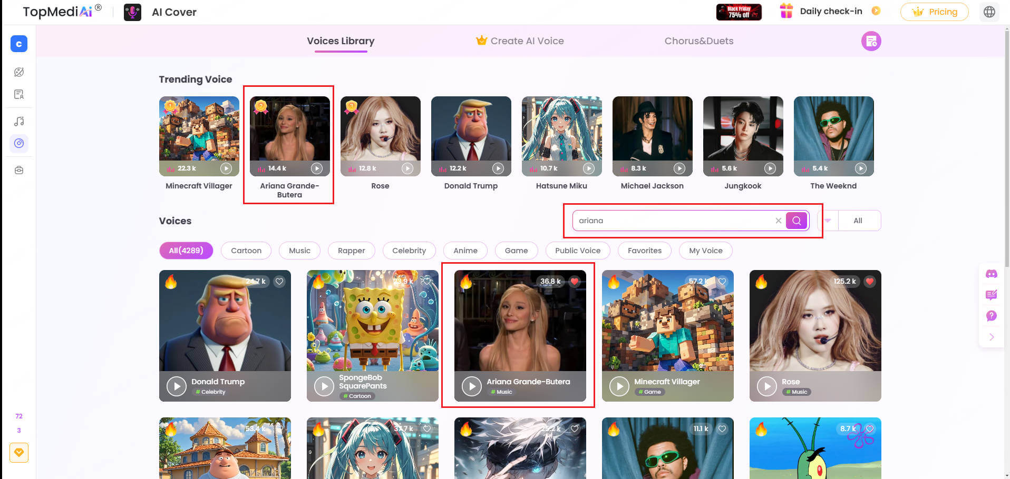Select the All(4289) category filter
This screenshot has height=479, width=1010.
[x=186, y=251]
